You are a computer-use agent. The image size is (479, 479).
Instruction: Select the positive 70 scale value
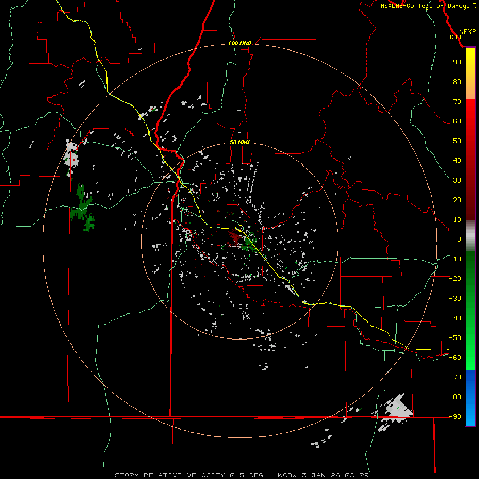(457, 102)
